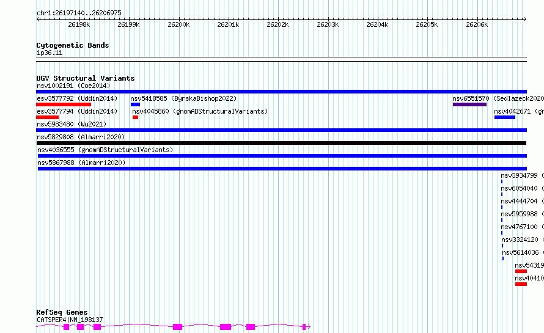
Task: Click the red bar under esv3577794
Action: (x=48, y=117)
